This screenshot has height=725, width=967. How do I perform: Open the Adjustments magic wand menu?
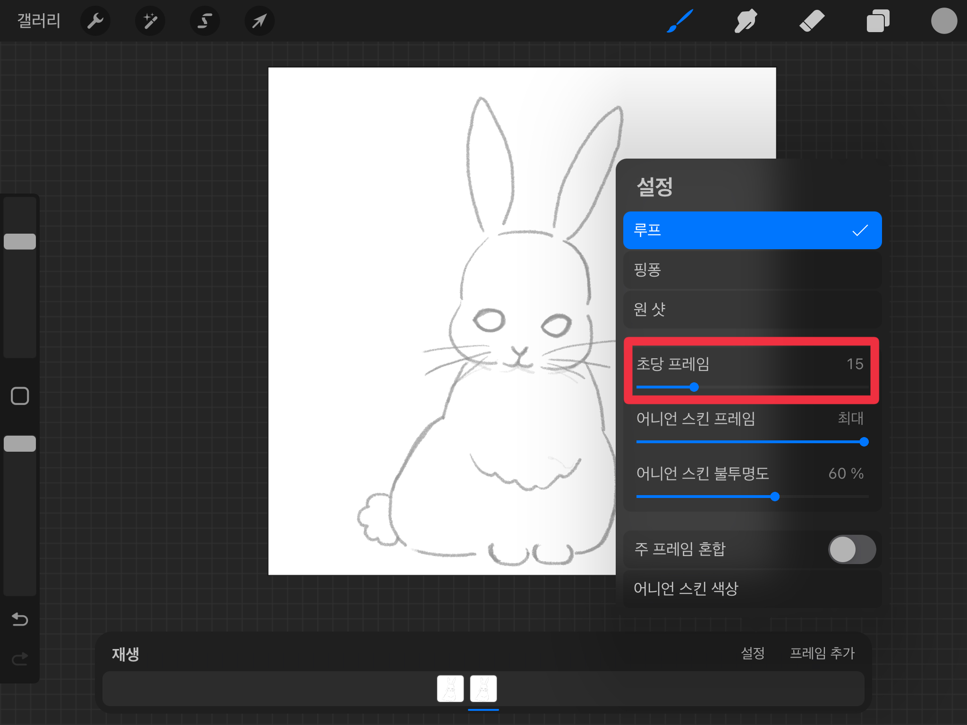150,21
